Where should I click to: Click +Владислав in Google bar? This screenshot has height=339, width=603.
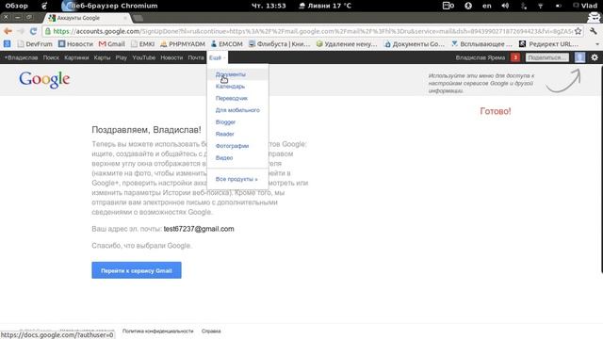[21, 57]
